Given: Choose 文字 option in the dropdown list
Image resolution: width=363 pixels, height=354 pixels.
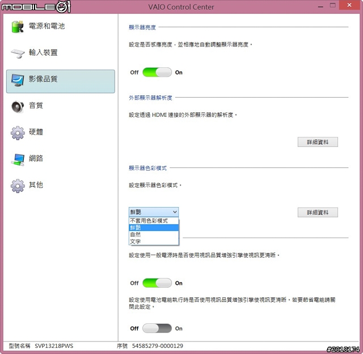Looking at the screenshot, I should click(x=154, y=242).
